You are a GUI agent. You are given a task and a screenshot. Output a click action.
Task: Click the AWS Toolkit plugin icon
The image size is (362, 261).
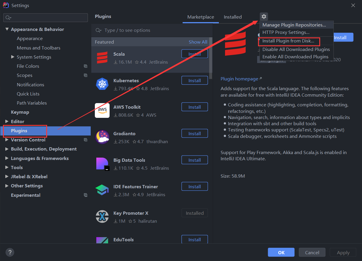pyautogui.click(x=102, y=110)
